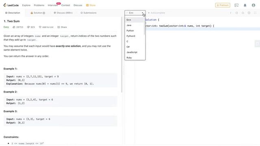Switch to Discuss (999+) tab

coord(63,13)
